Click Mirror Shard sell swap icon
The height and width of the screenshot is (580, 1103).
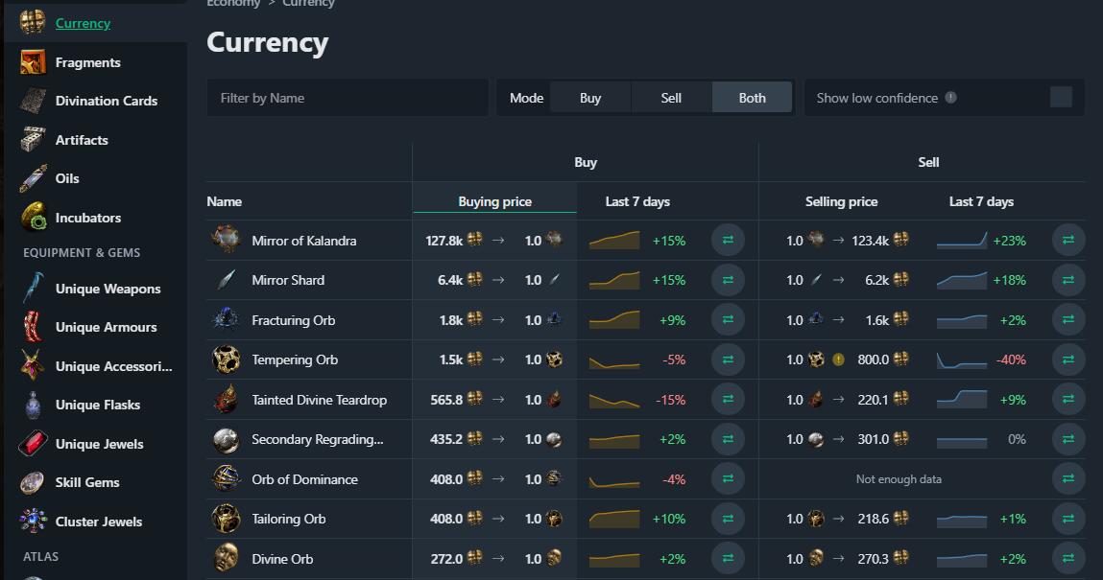[x=1068, y=280]
